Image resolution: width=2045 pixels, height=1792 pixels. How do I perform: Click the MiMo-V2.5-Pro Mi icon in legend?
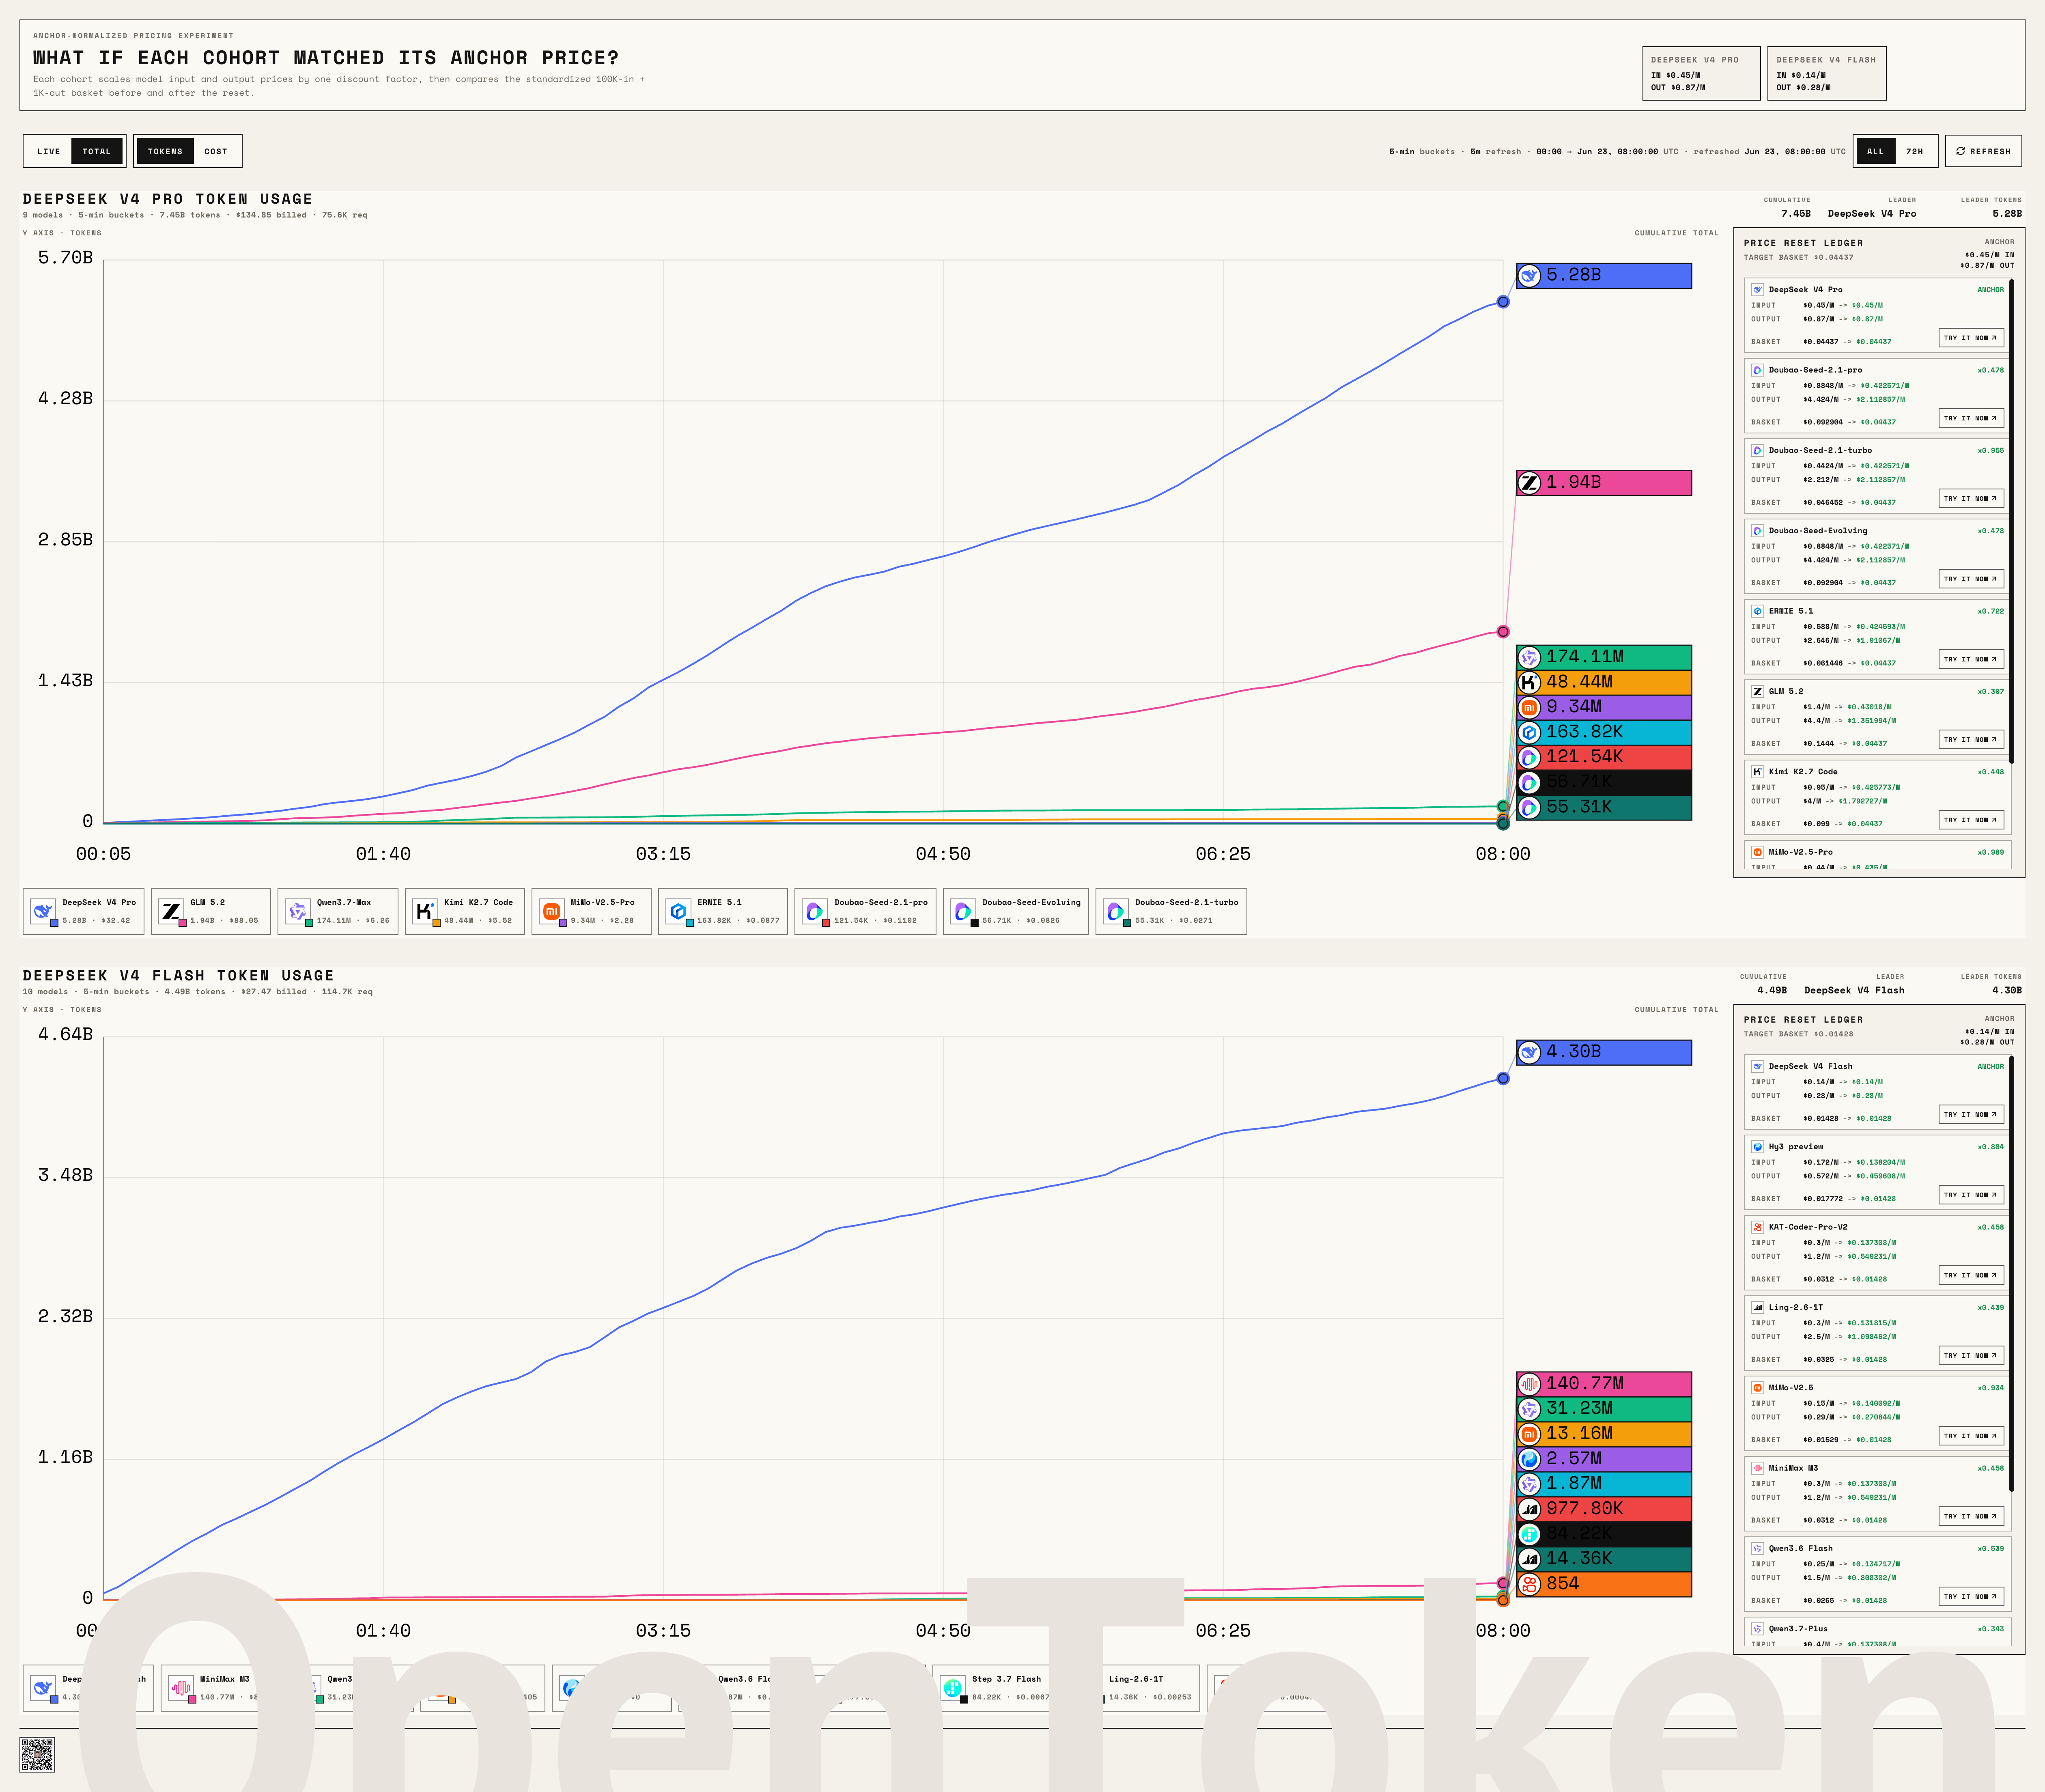[551, 911]
